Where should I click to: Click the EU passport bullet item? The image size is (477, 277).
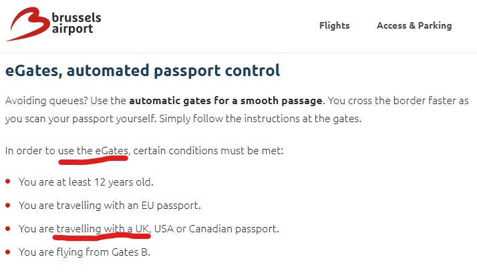click(110, 205)
